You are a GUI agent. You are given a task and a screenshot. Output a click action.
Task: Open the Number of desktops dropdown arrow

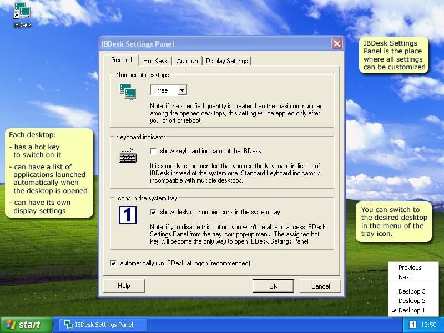pyautogui.click(x=182, y=90)
